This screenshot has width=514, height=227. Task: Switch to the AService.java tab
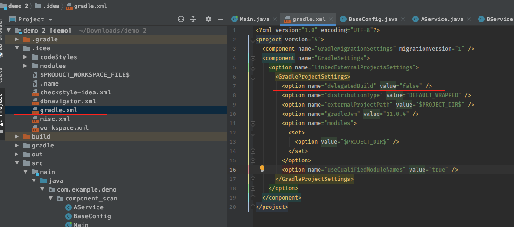pyautogui.click(x=442, y=19)
